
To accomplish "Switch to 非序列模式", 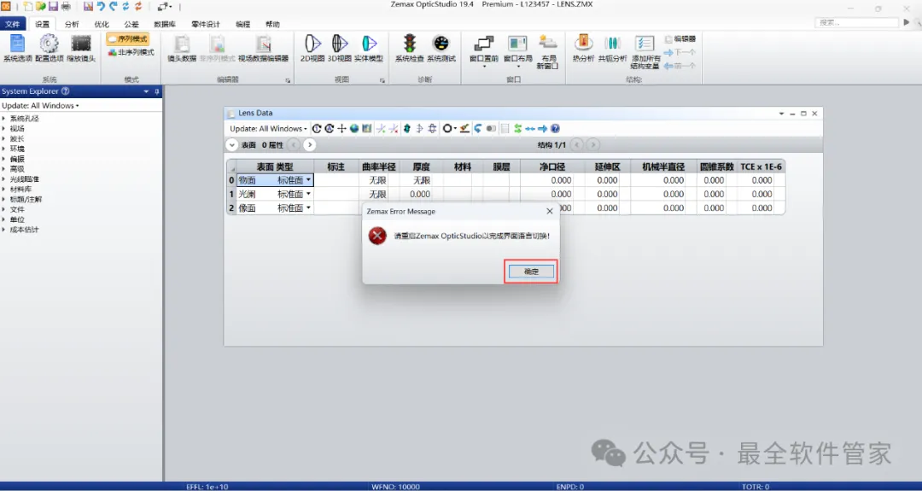I will (131, 52).
